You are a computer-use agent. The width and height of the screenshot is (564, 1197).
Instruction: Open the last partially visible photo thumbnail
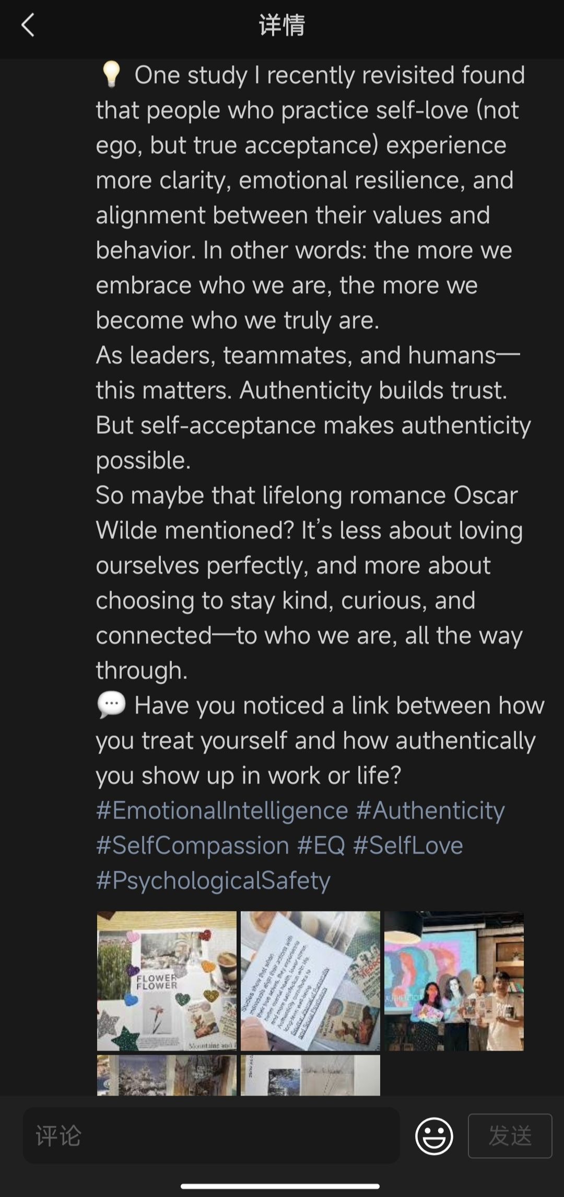310,1075
